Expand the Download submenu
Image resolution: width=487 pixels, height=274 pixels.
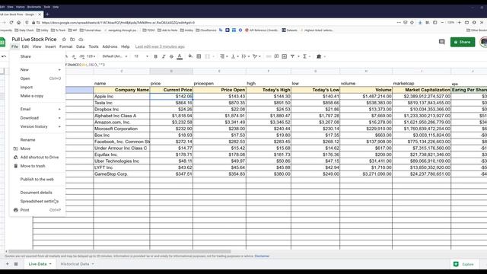[37, 118]
